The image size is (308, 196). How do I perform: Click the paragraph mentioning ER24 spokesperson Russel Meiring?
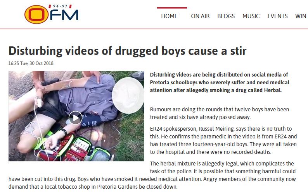pos(223,140)
